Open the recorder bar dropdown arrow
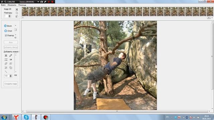The height and width of the screenshot is (120, 214). (x=38, y=2)
